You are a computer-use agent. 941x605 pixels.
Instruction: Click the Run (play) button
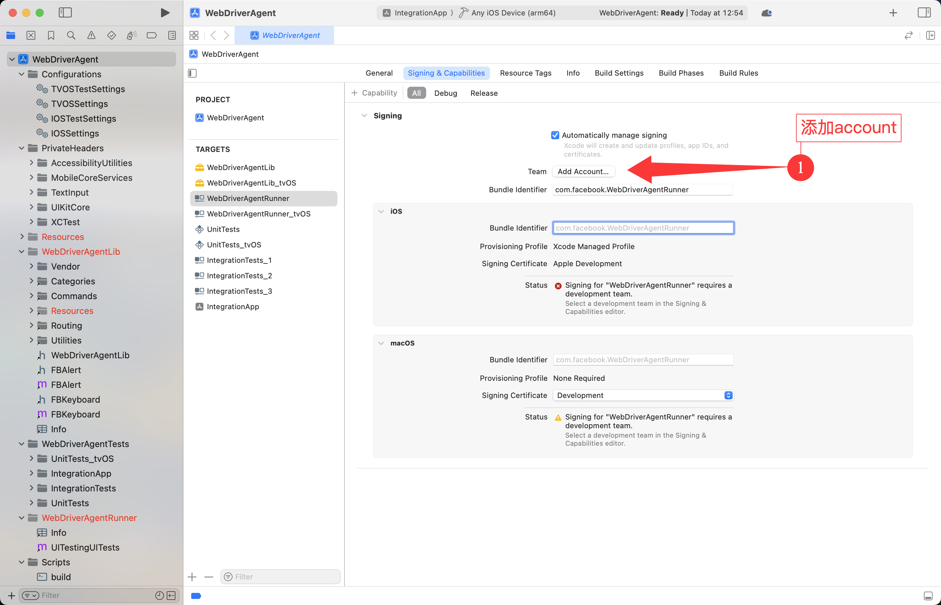[165, 12]
